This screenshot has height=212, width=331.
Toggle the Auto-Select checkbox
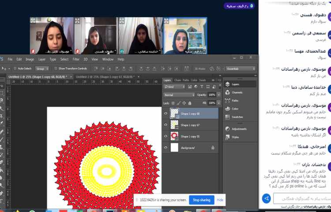15,68
